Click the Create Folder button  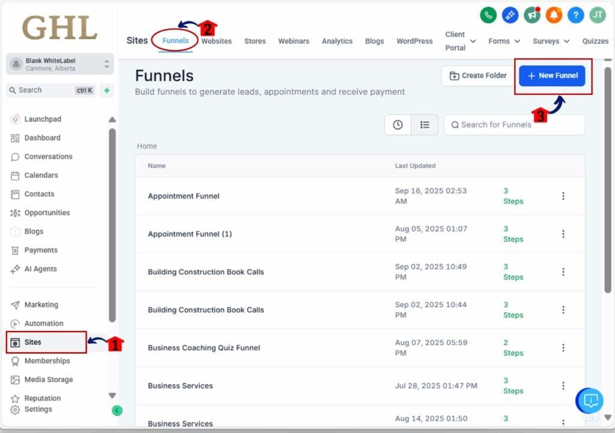[x=478, y=76]
